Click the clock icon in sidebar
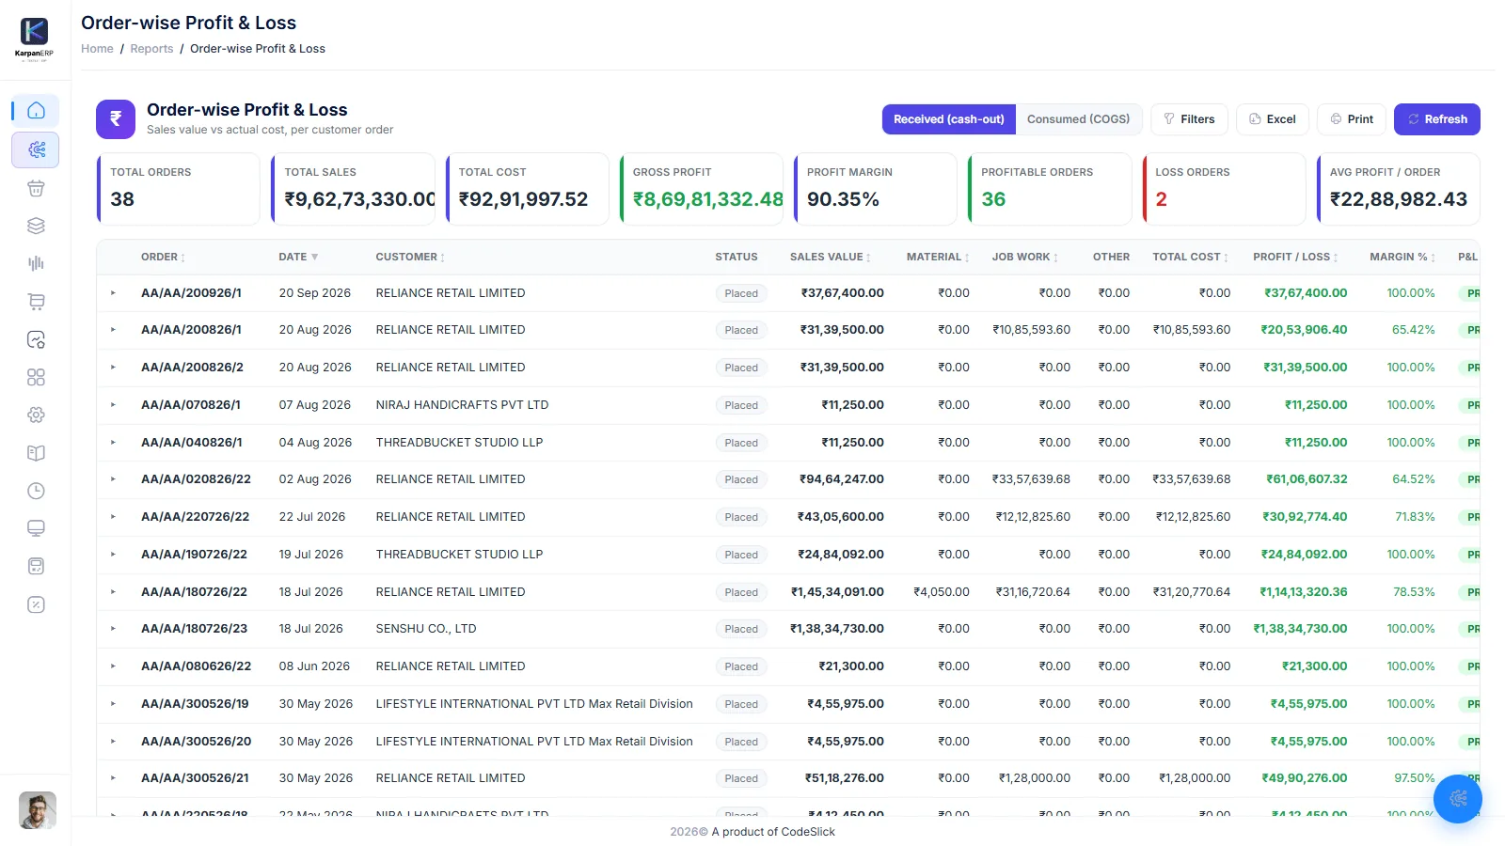Viewport: 1505px width, 846px height. [x=36, y=491]
